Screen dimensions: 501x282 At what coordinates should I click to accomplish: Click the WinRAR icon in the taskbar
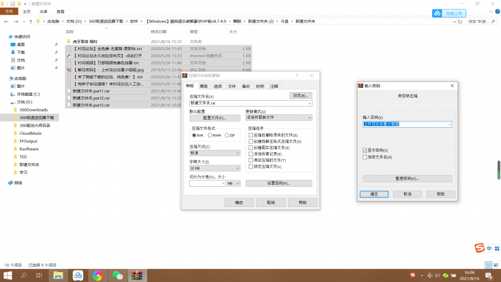[137, 275]
